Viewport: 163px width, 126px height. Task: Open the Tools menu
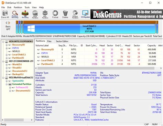(x=27, y=8)
